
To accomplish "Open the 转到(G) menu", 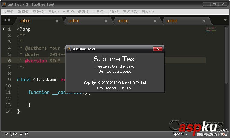I will point(83,11).
